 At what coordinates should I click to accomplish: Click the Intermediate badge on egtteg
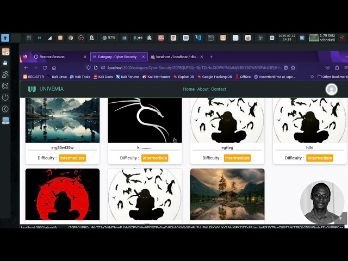[237, 158]
